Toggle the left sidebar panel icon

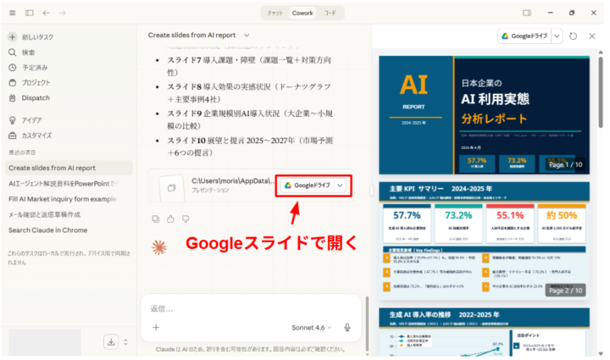pyautogui.click(x=29, y=13)
